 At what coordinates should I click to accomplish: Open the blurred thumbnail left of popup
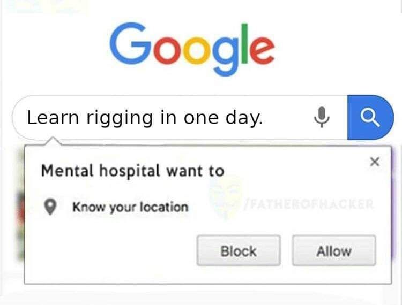coord(21,205)
